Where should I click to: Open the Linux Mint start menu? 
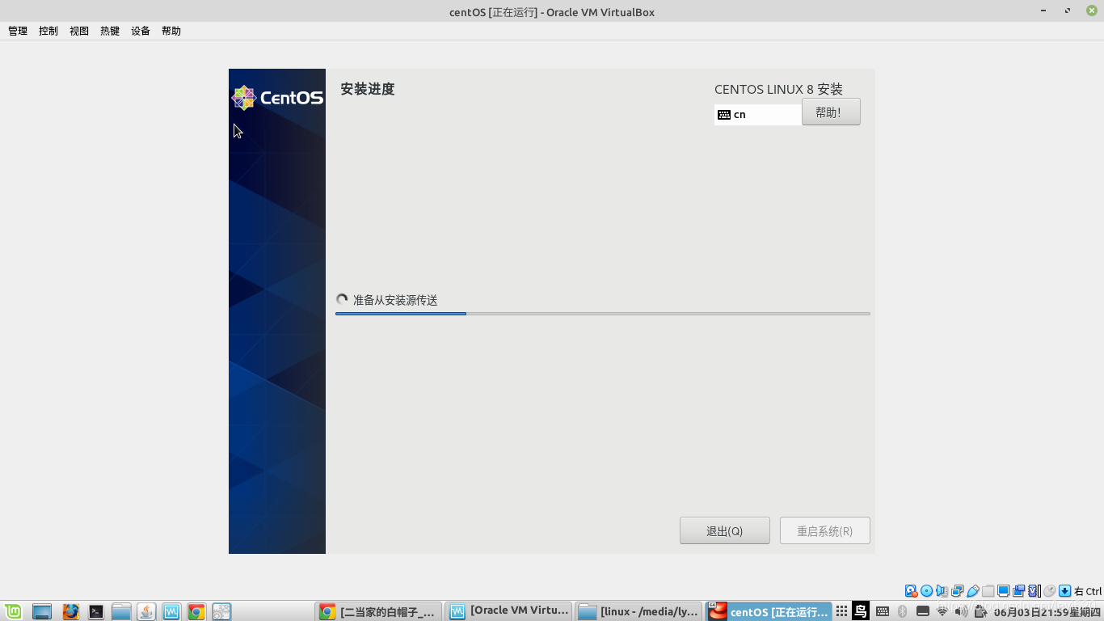pyautogui.click(x=12, y=612)
